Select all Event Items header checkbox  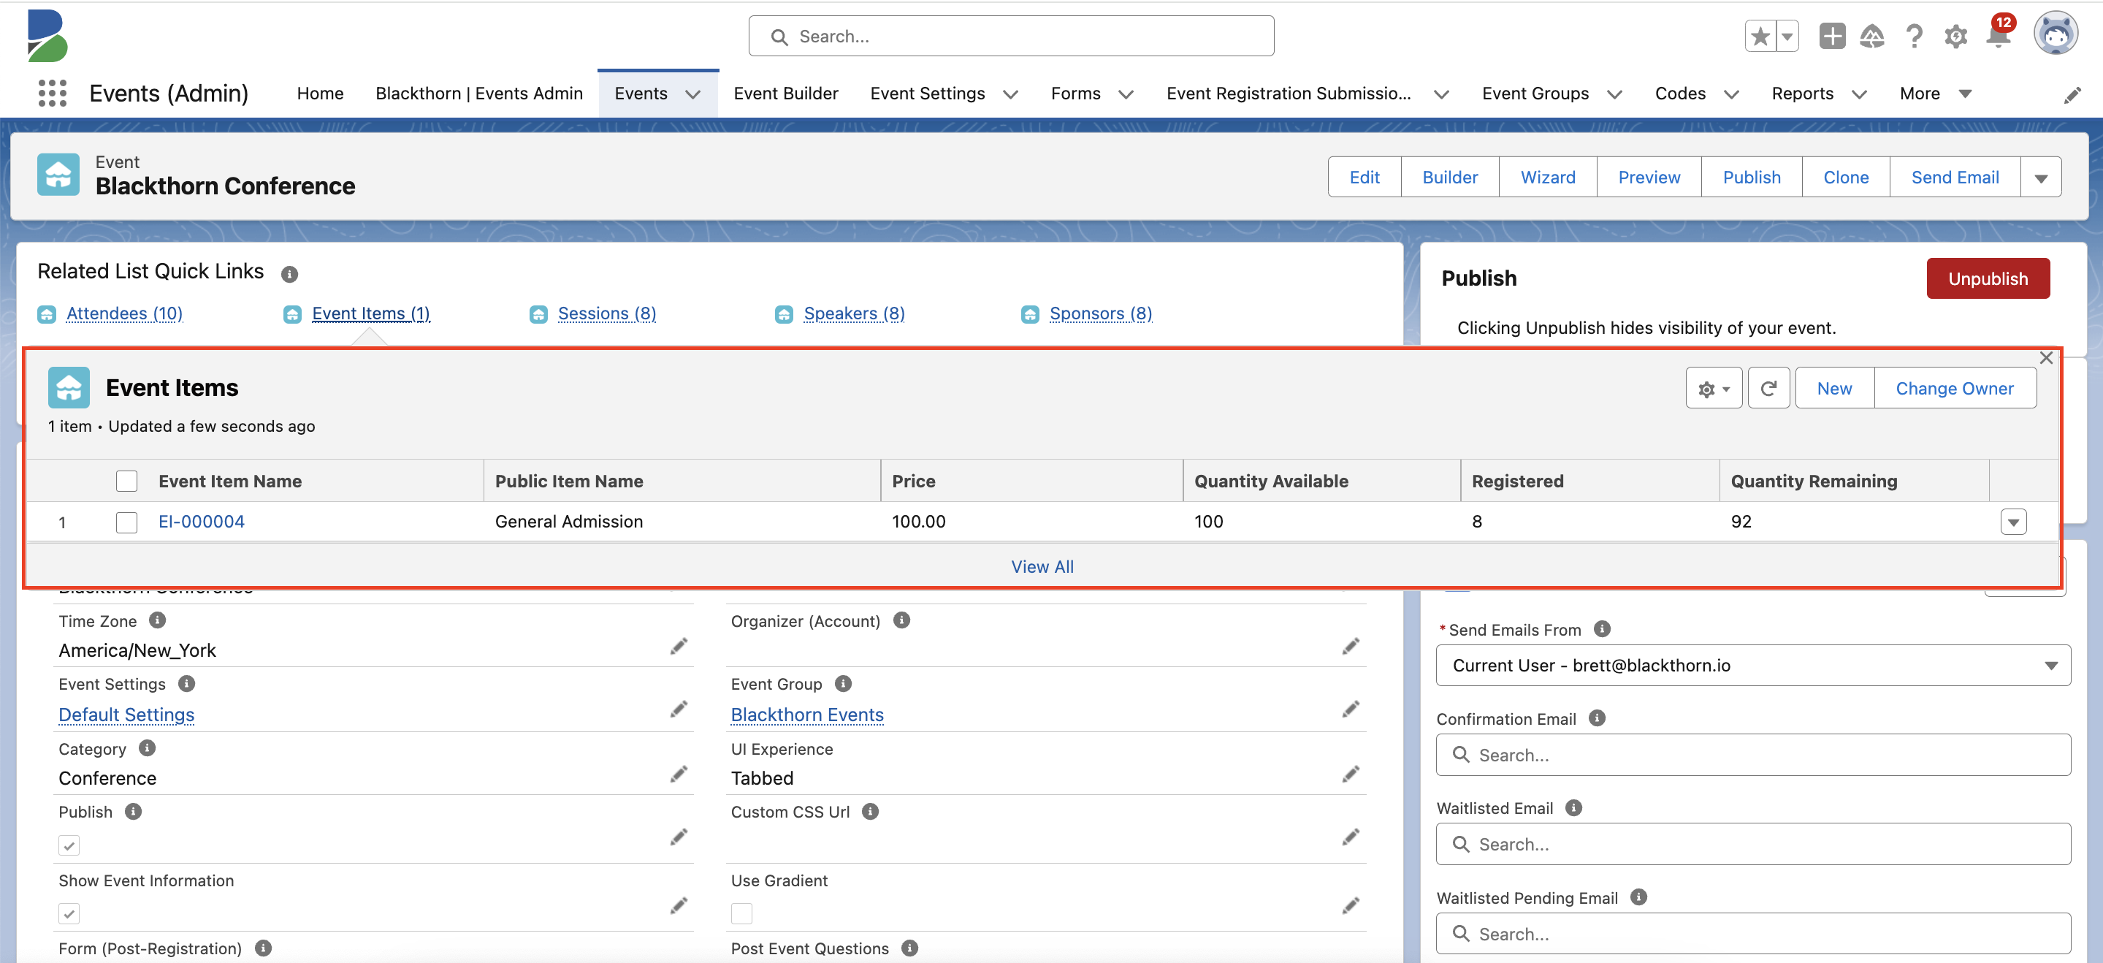(126, 481)
